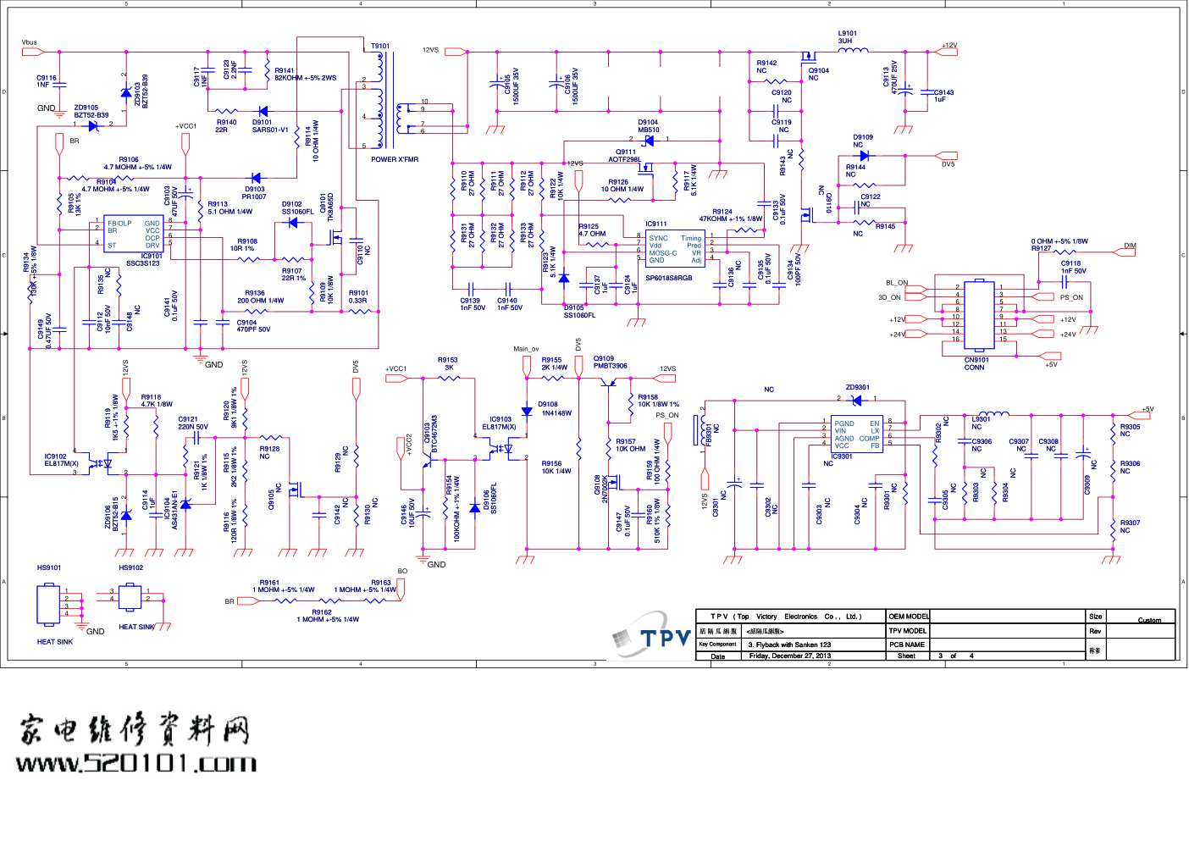Click the D9104 MB510 diode symbol

pos(649,140)
